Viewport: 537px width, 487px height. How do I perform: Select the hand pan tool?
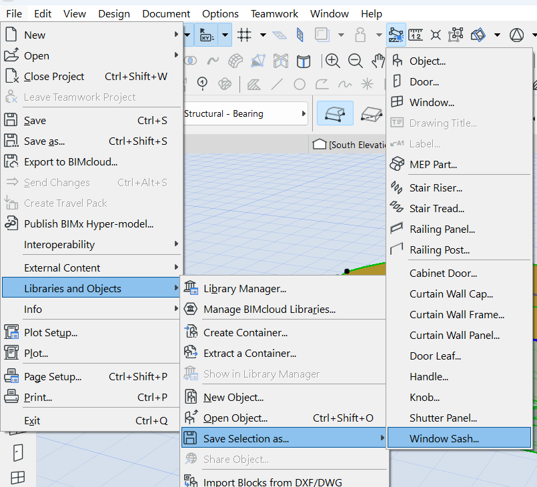point(378,61)
